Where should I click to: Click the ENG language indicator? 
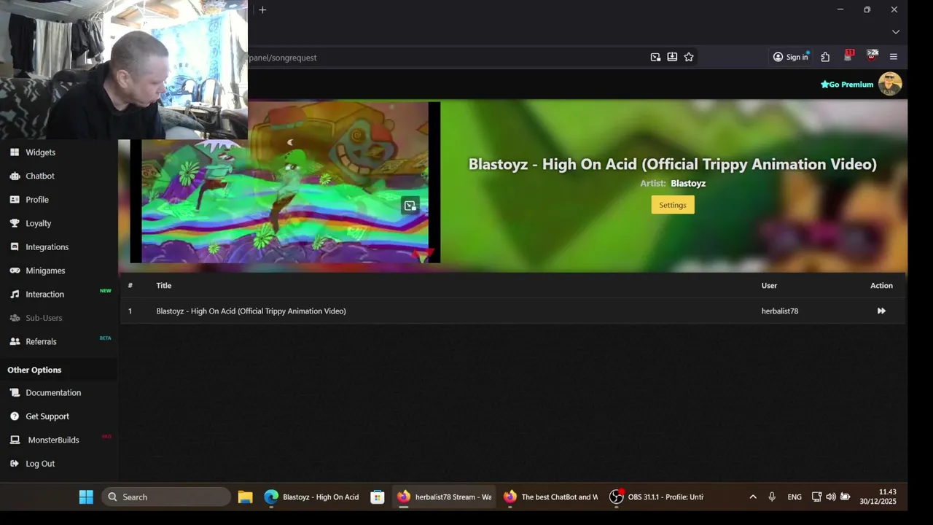point(795,497)
